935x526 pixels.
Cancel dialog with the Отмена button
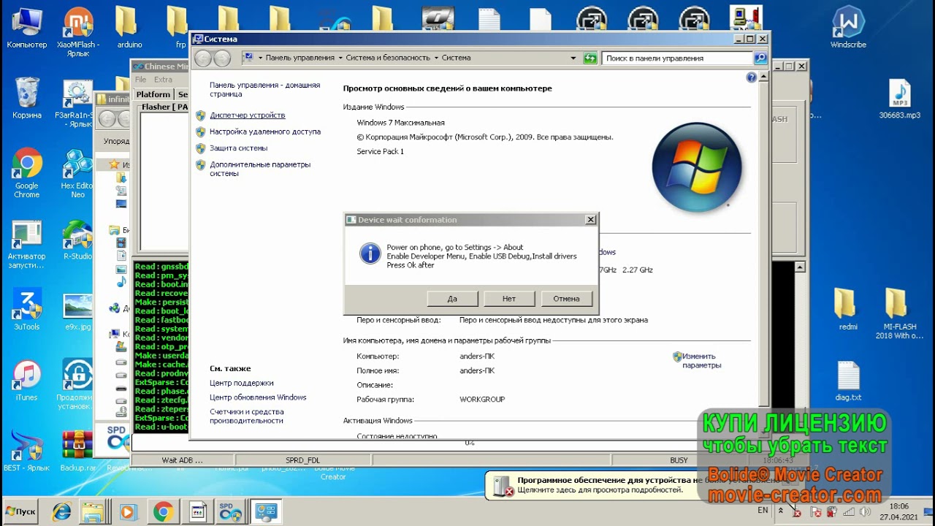[x=566, y=299]
